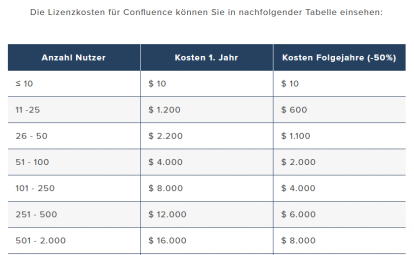Viewport: 414px width, 255px height.
Task: Click the Confluence license cost intro sentence
Action: click(206, 11)
